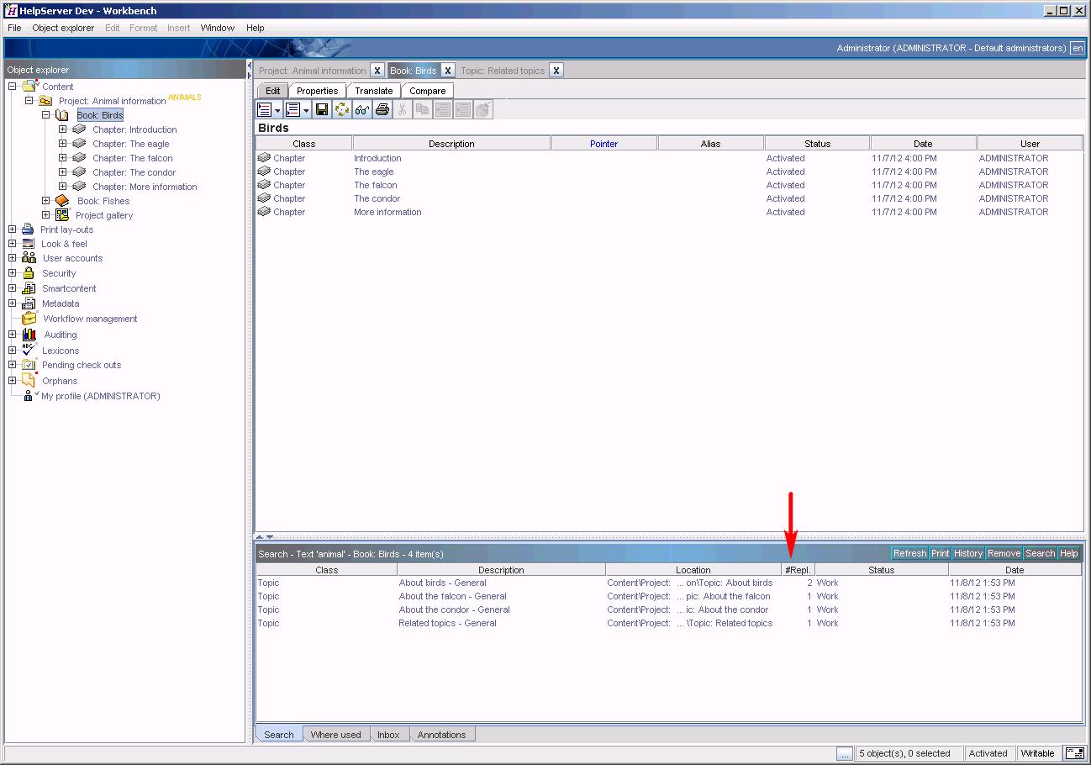1091x765 pixels.
Task: Open the Help menu
Action: 256,28
